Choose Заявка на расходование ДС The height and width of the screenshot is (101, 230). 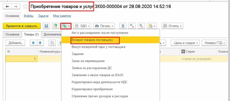point(111,68)
